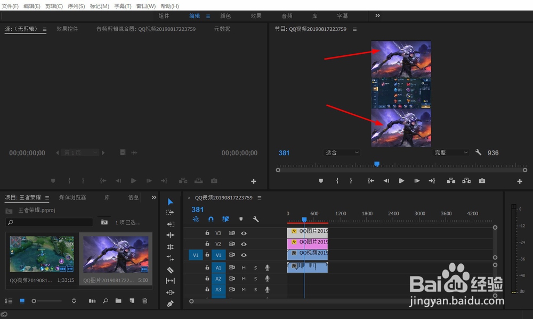Image resolution: width=533 pixels, height=319 pixels.
Task: Go to Out point in Program monitor
Action: click(432, 181)
